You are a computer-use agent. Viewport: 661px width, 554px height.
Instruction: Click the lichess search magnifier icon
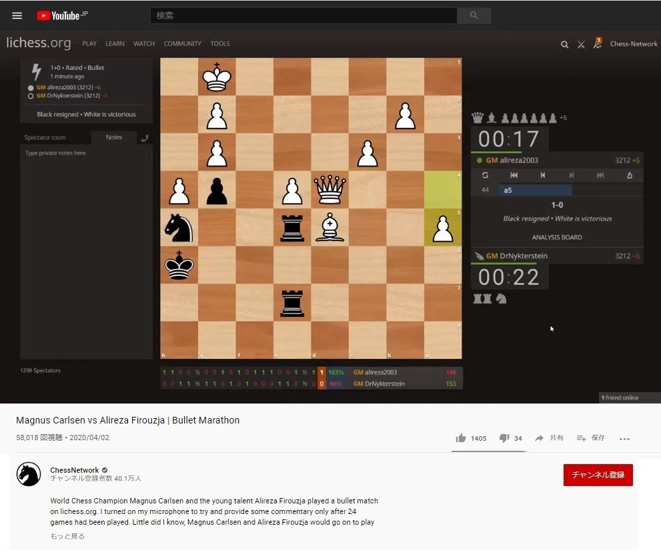[x=564, y=44]
